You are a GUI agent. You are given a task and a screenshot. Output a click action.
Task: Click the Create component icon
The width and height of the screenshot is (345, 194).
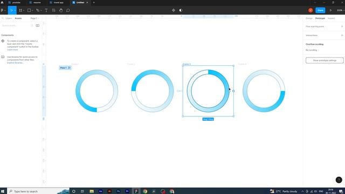pyautogui.click(x=174, y=10)
